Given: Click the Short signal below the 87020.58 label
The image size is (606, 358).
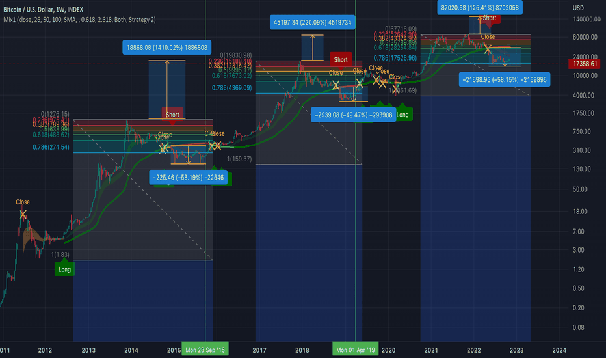Looking at the screenshot, I should coord(489,19).
